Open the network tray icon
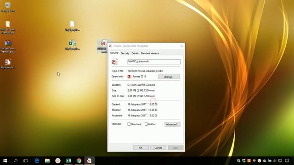Viewport: 294px width, 165px height. [280, 160]
